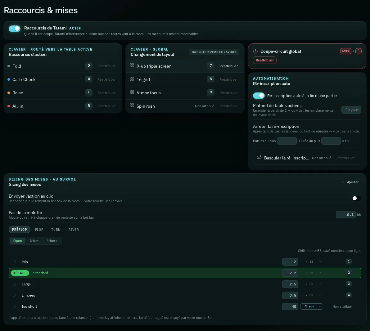This screenshot has height=331, width=370.
Task: Click hotkey badge 2 on the Standard row
Action: [349, 273]
